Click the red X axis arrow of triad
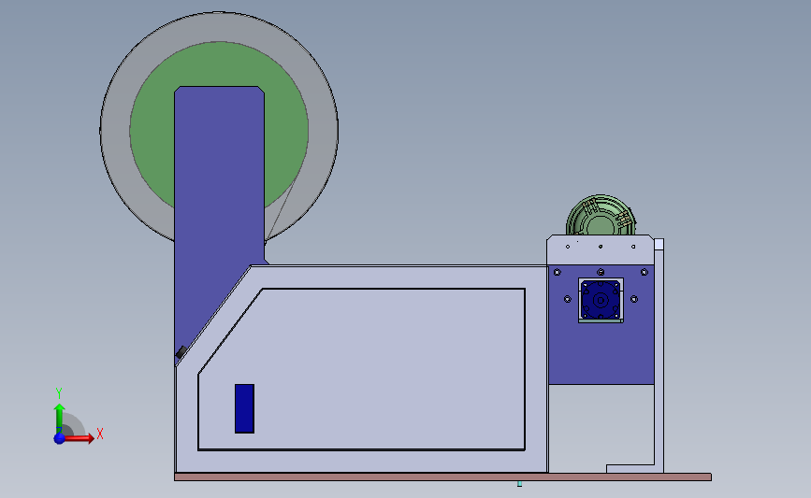The height and width of the screenshot is (498, 811). pos(80,438)
